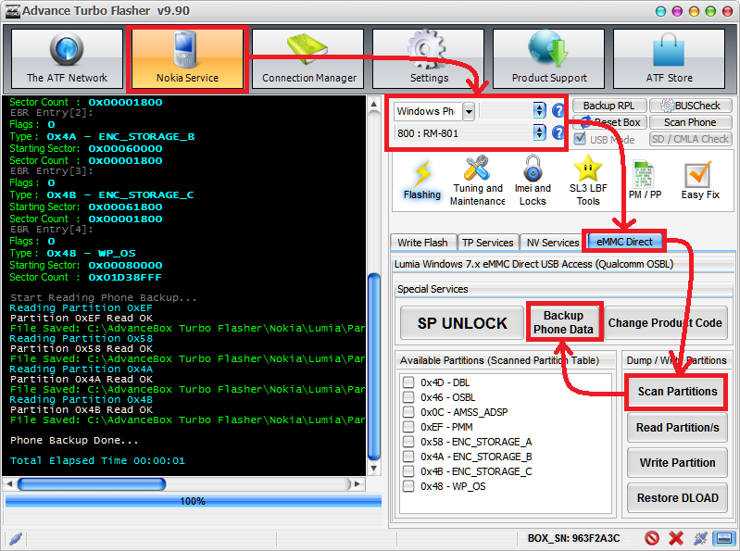The height and width of the screenshot is (551, 740).
Task: Switch to the TP Services tab
Action: [x=487, y=243]
